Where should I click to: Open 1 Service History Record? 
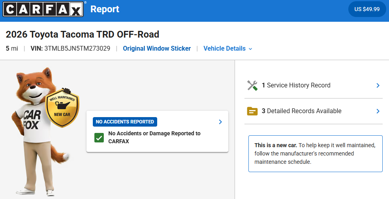click(314, 85)
